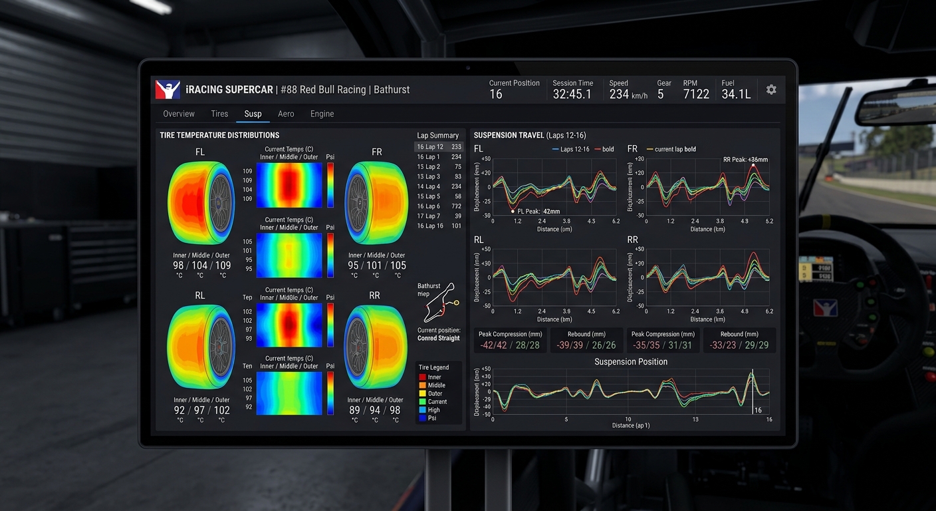The image size is (936, 511).
Task: Click the Rebound -33/23 card
Action: coord(739,340)
